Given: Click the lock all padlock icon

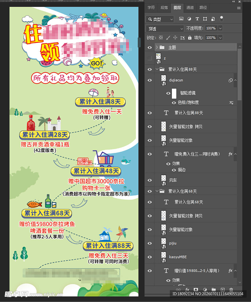Looking at the screenshot, I should [190, 37].
